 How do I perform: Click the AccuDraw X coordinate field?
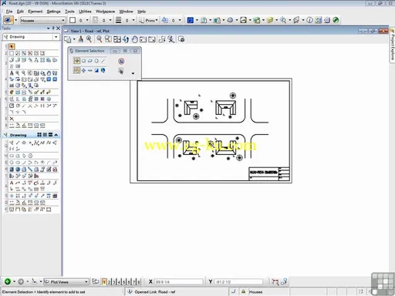[x=178, y=282]
